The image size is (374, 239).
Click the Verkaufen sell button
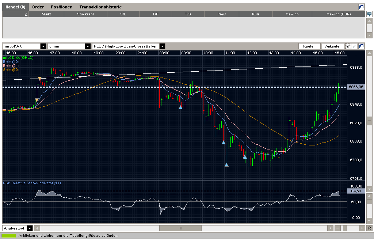(x=333, y=46)
